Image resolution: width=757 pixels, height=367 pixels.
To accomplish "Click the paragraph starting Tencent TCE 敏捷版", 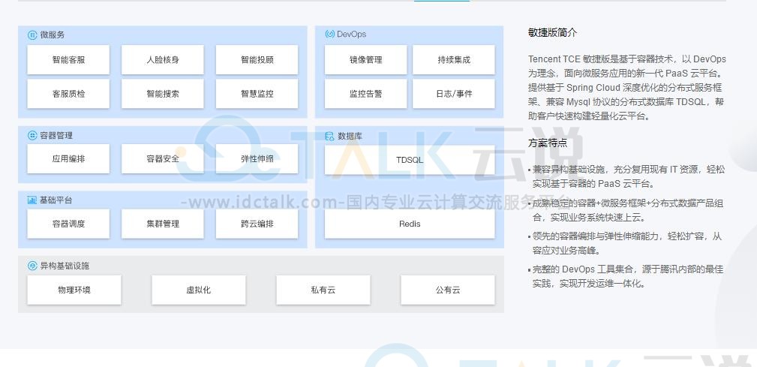I will (626, 87).
